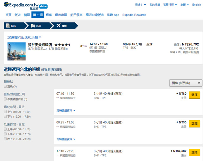The width and height of the screenshot is (203, 161).
Task: Go to 租車 nav tab
Action: coord(49,15)
